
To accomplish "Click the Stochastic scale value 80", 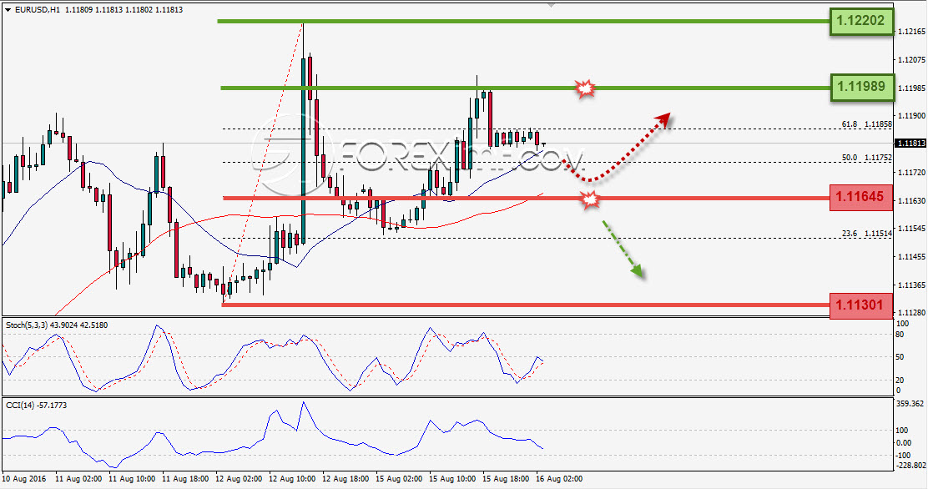I will [900, 335].
